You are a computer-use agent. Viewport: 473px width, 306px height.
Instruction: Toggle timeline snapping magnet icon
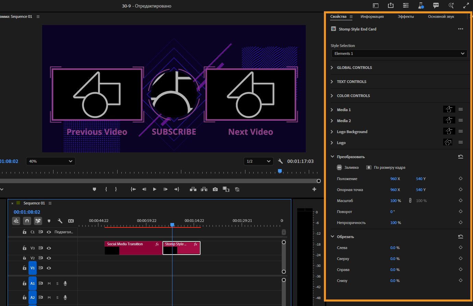click(x=27, y=221)
